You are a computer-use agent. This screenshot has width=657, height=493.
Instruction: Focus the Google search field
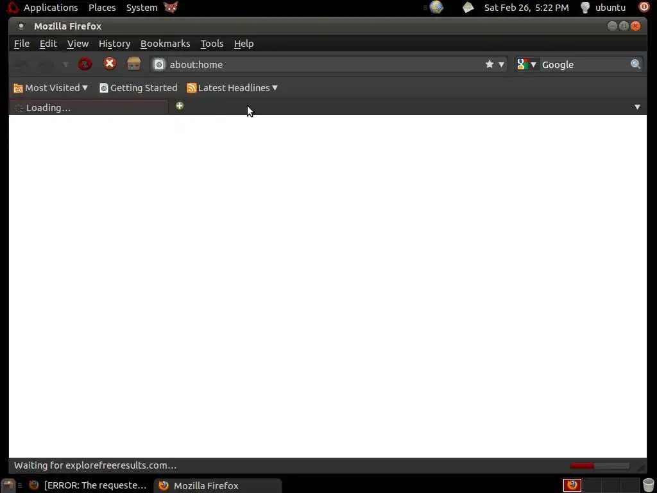coord(585,65)
